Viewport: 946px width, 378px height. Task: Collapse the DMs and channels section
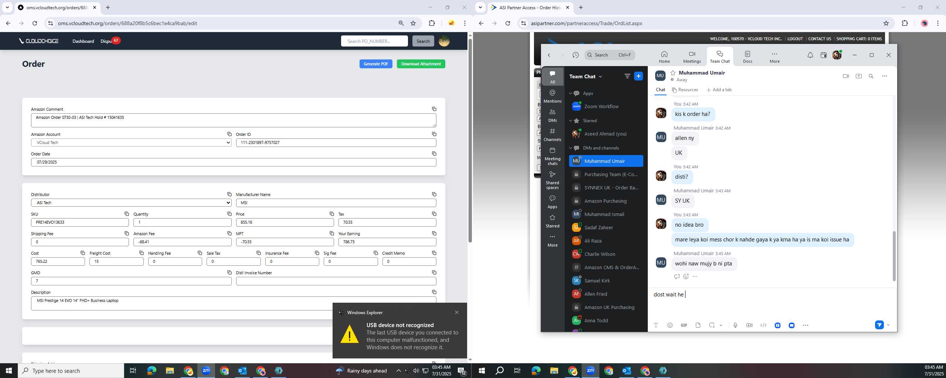(x=570, y=148)
